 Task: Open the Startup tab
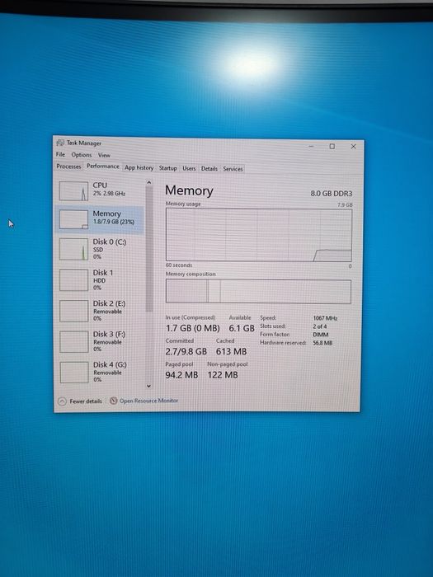[x=168, y=168]
